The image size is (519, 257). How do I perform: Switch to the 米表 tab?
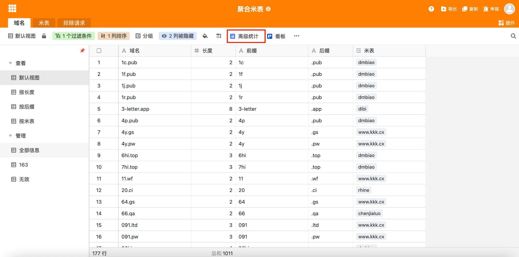click(44, 23)
